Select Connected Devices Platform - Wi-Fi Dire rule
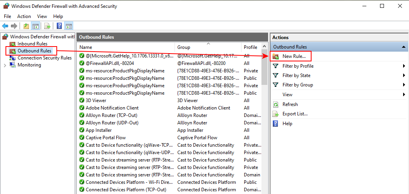 169,182
